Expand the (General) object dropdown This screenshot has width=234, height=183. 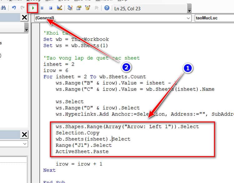pyautogui.click(x=188, y=18)
